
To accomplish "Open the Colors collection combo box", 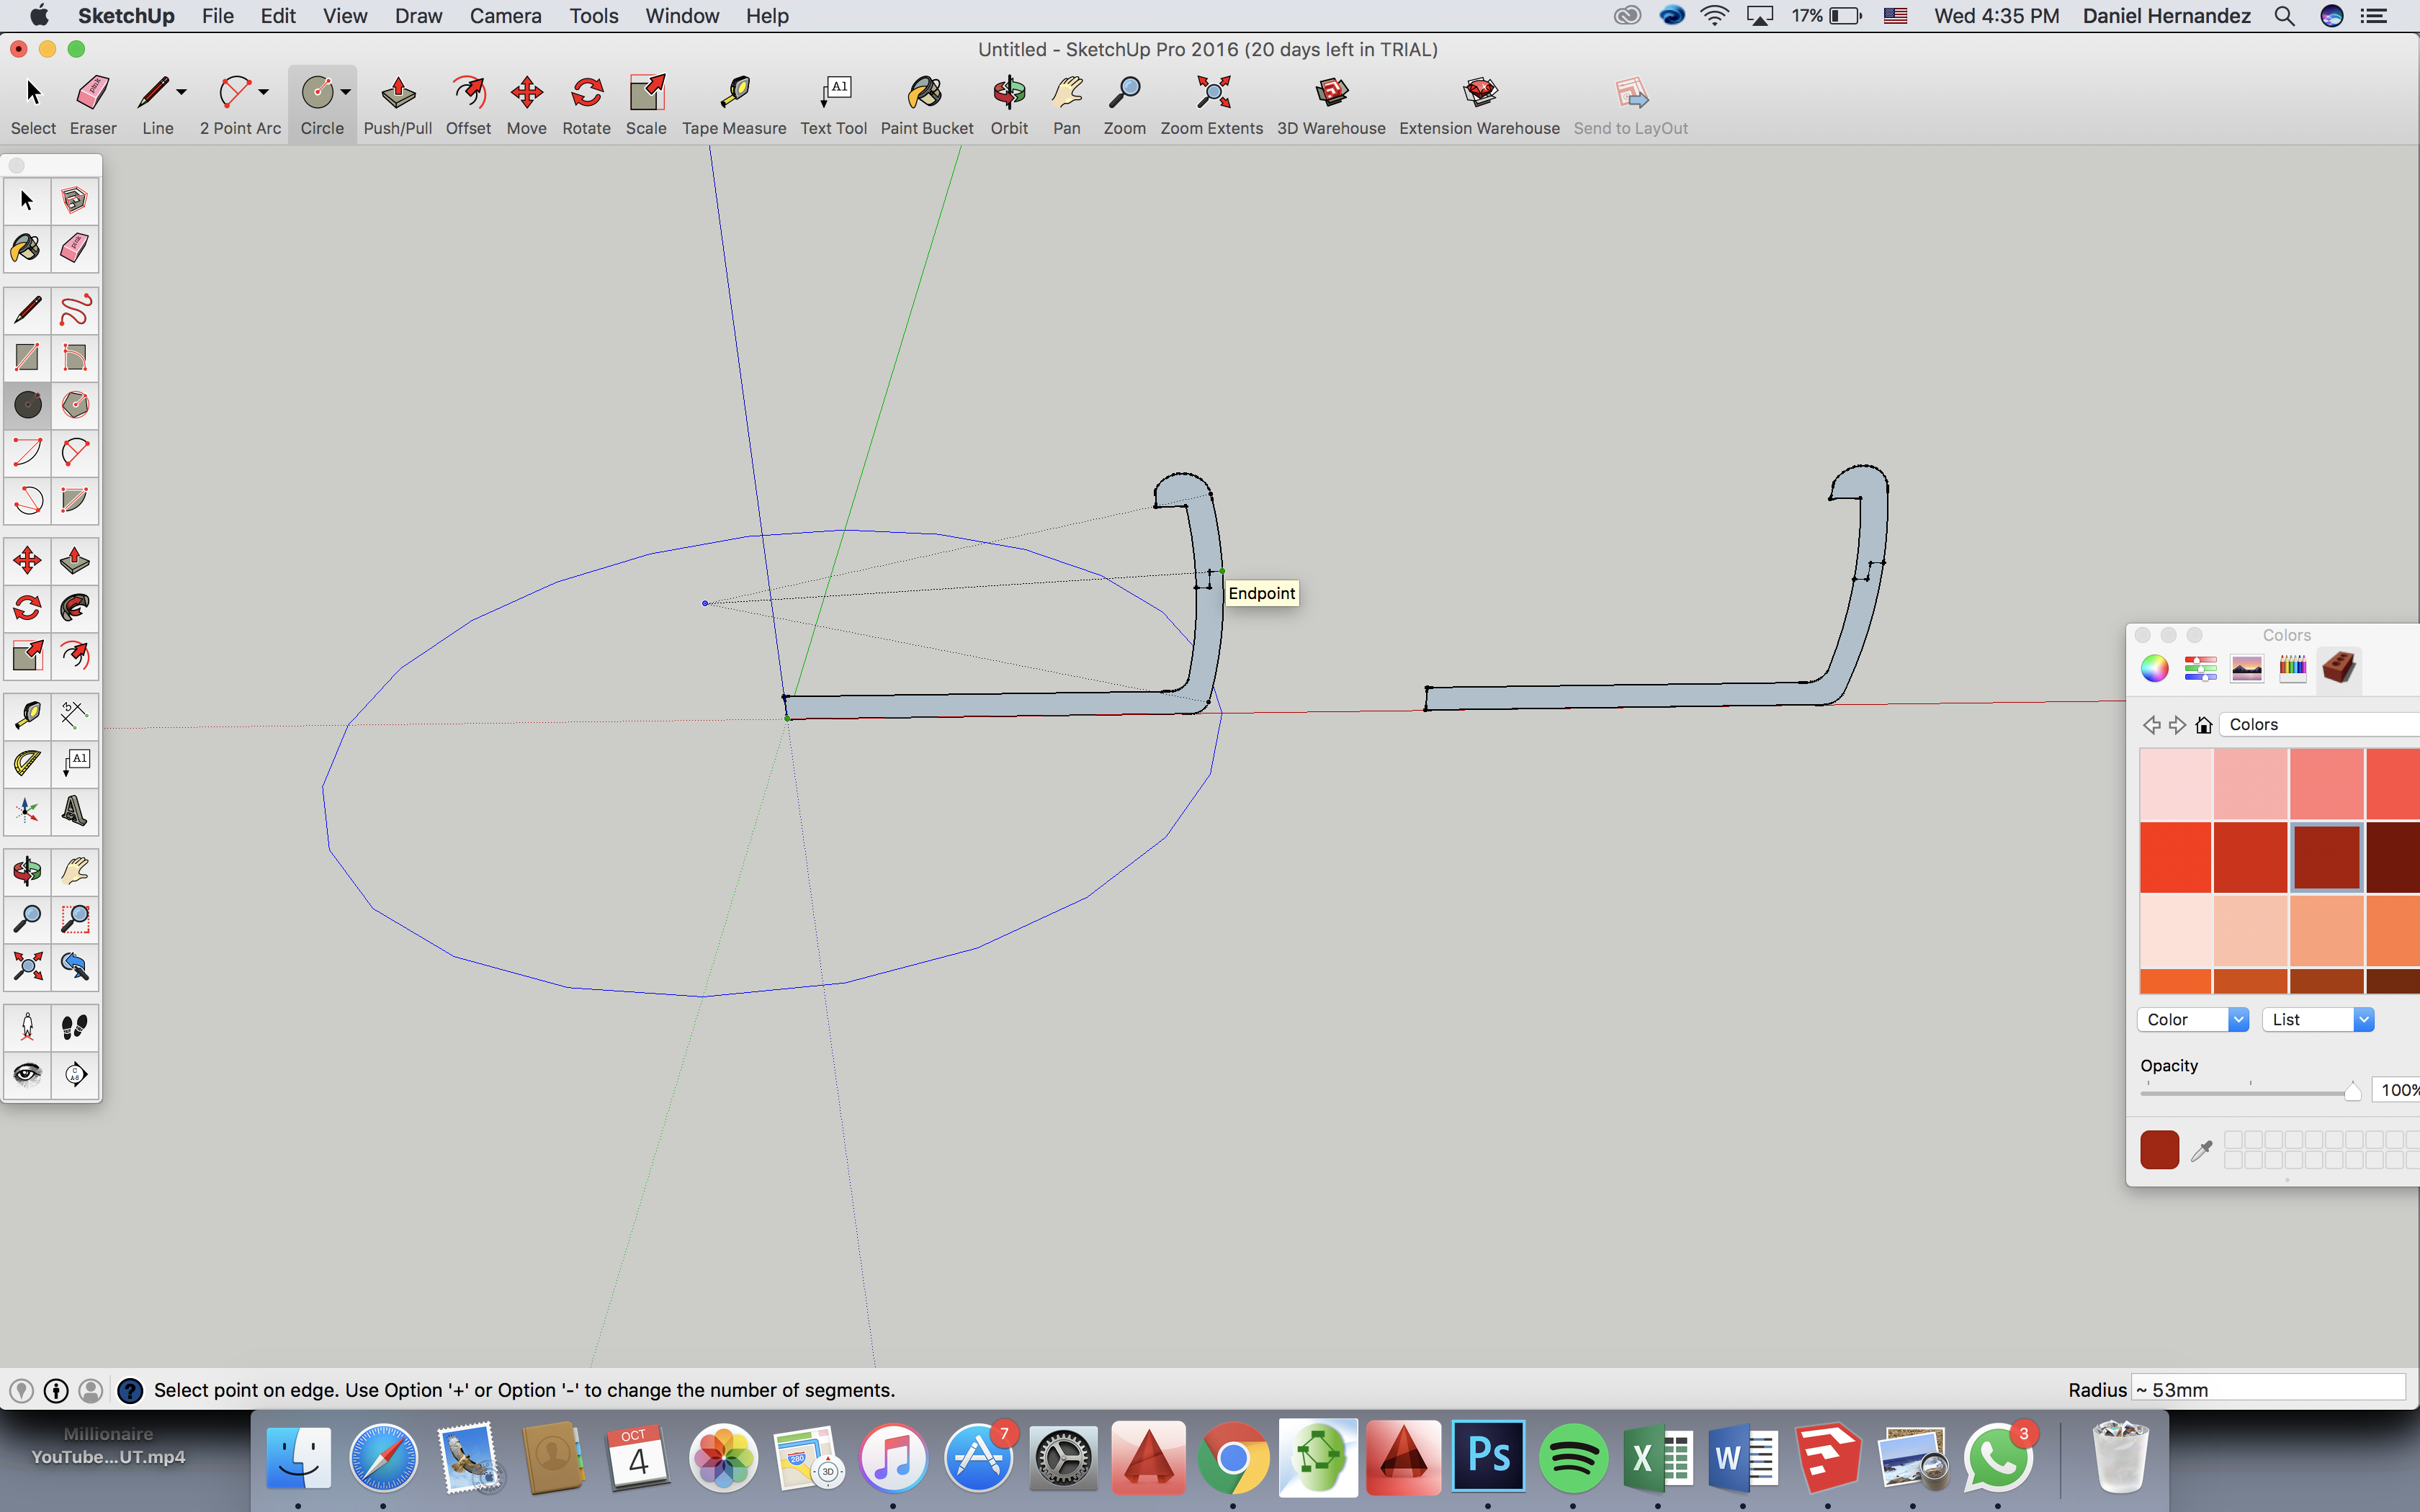I will (2319, 724).
